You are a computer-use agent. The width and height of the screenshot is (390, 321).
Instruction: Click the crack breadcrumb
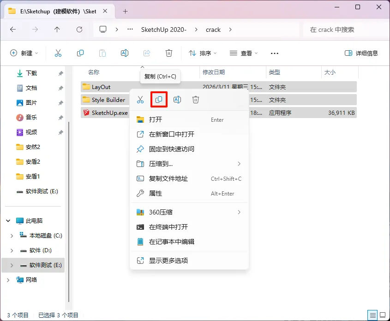coord(213,30)
